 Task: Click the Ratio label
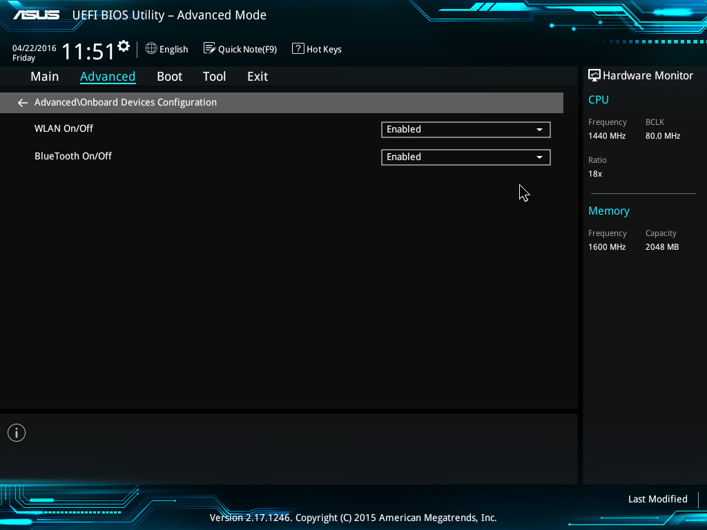pyautogui.click(x=597, y=160)
